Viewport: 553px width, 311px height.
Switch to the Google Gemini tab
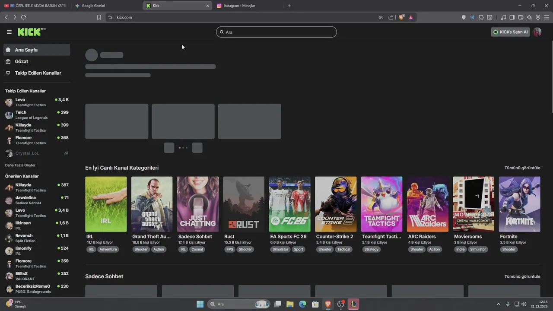click(x=106, y=6)
